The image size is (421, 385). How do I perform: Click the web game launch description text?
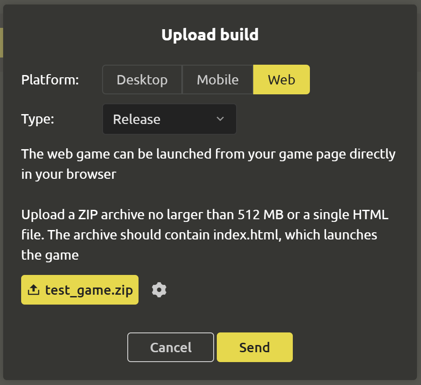(208, 164)
